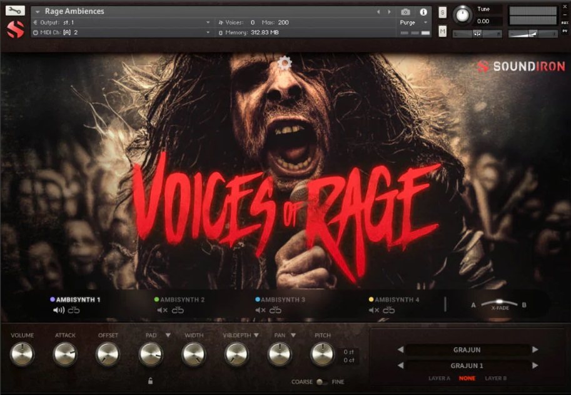Screen dimensions: 571x395
Task: Unmute Ambisynth 3 with its speaker icon
Action: point(260,310)
